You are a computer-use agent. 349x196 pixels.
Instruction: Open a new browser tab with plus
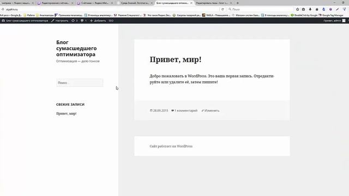238,3
